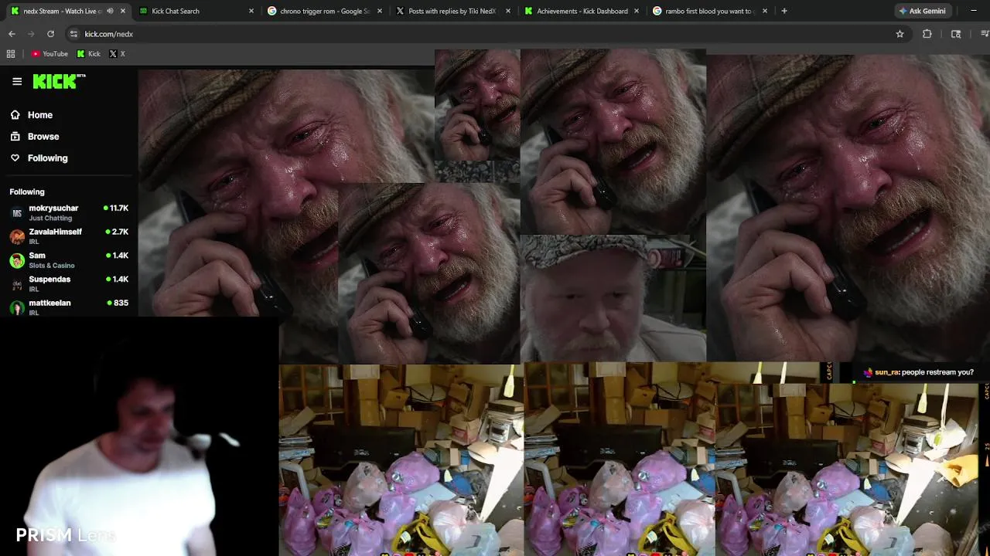Image resolution: width=990 pixels, height=556 pixels.
Task: Click sun_ra's chat message overlay
Action: coord(919,372)
